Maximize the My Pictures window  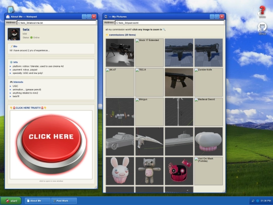click(x=217, y=17)
